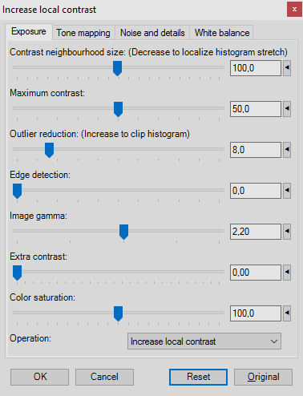This screenshot has width=303, height=396.
Task: Click the arrow button beside Edge detection value
Action: tap(287, 191)
